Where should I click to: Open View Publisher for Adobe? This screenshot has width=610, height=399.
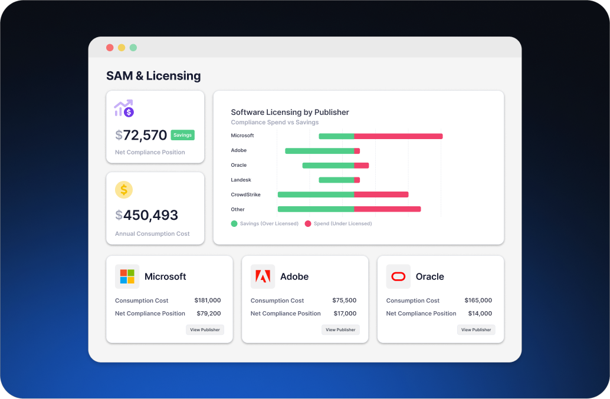coord(340,329)
